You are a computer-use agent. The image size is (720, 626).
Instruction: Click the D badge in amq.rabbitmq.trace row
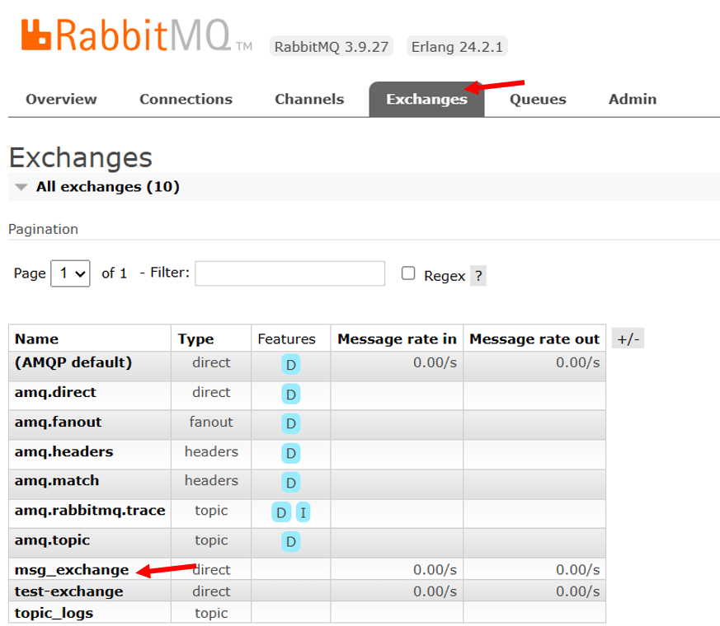pos(281,512)
